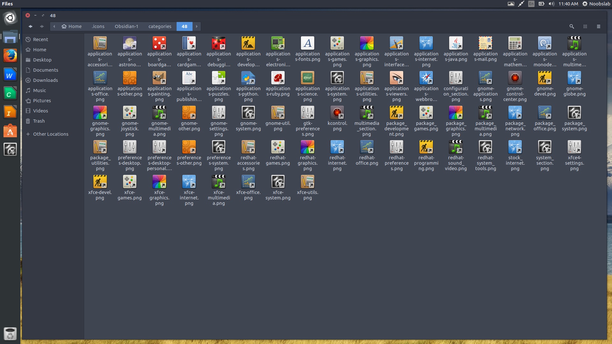Open package_office.png
The width and height of the screenshot is (612, 344).
click(x=545, y=113)
